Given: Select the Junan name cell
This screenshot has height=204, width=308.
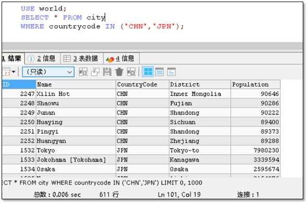Looking at the screenshot, I should (76, 112).
